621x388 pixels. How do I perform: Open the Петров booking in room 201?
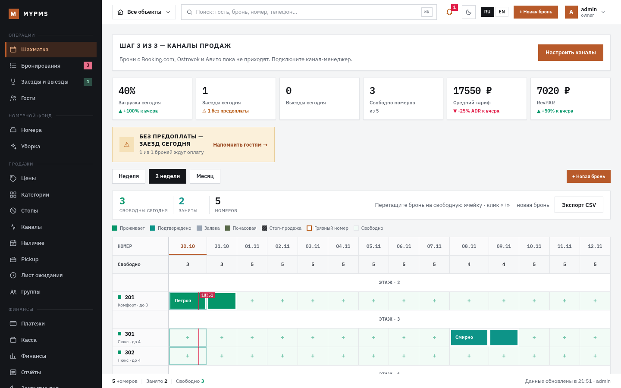pyautogui.click(x=188, y=301)
